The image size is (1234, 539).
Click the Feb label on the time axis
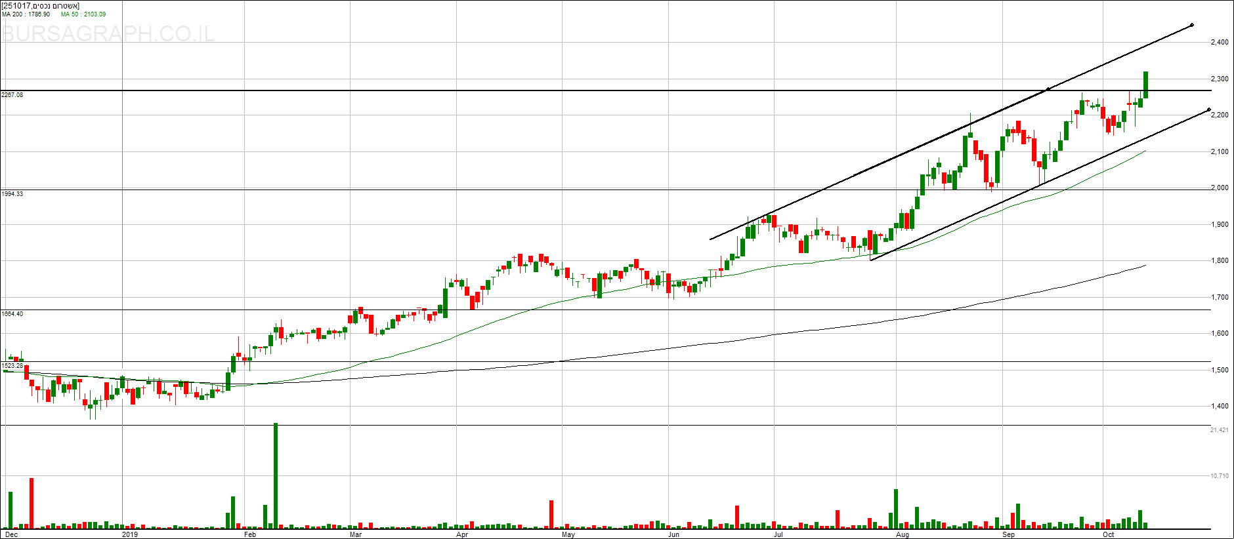pyautogui.click(x=250, y=535)
